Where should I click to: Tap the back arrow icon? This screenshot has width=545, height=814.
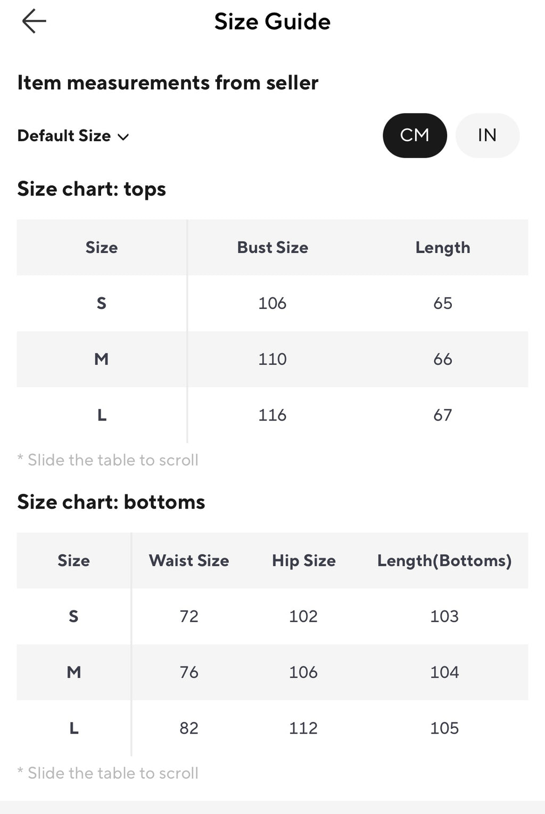coord(34,21)
